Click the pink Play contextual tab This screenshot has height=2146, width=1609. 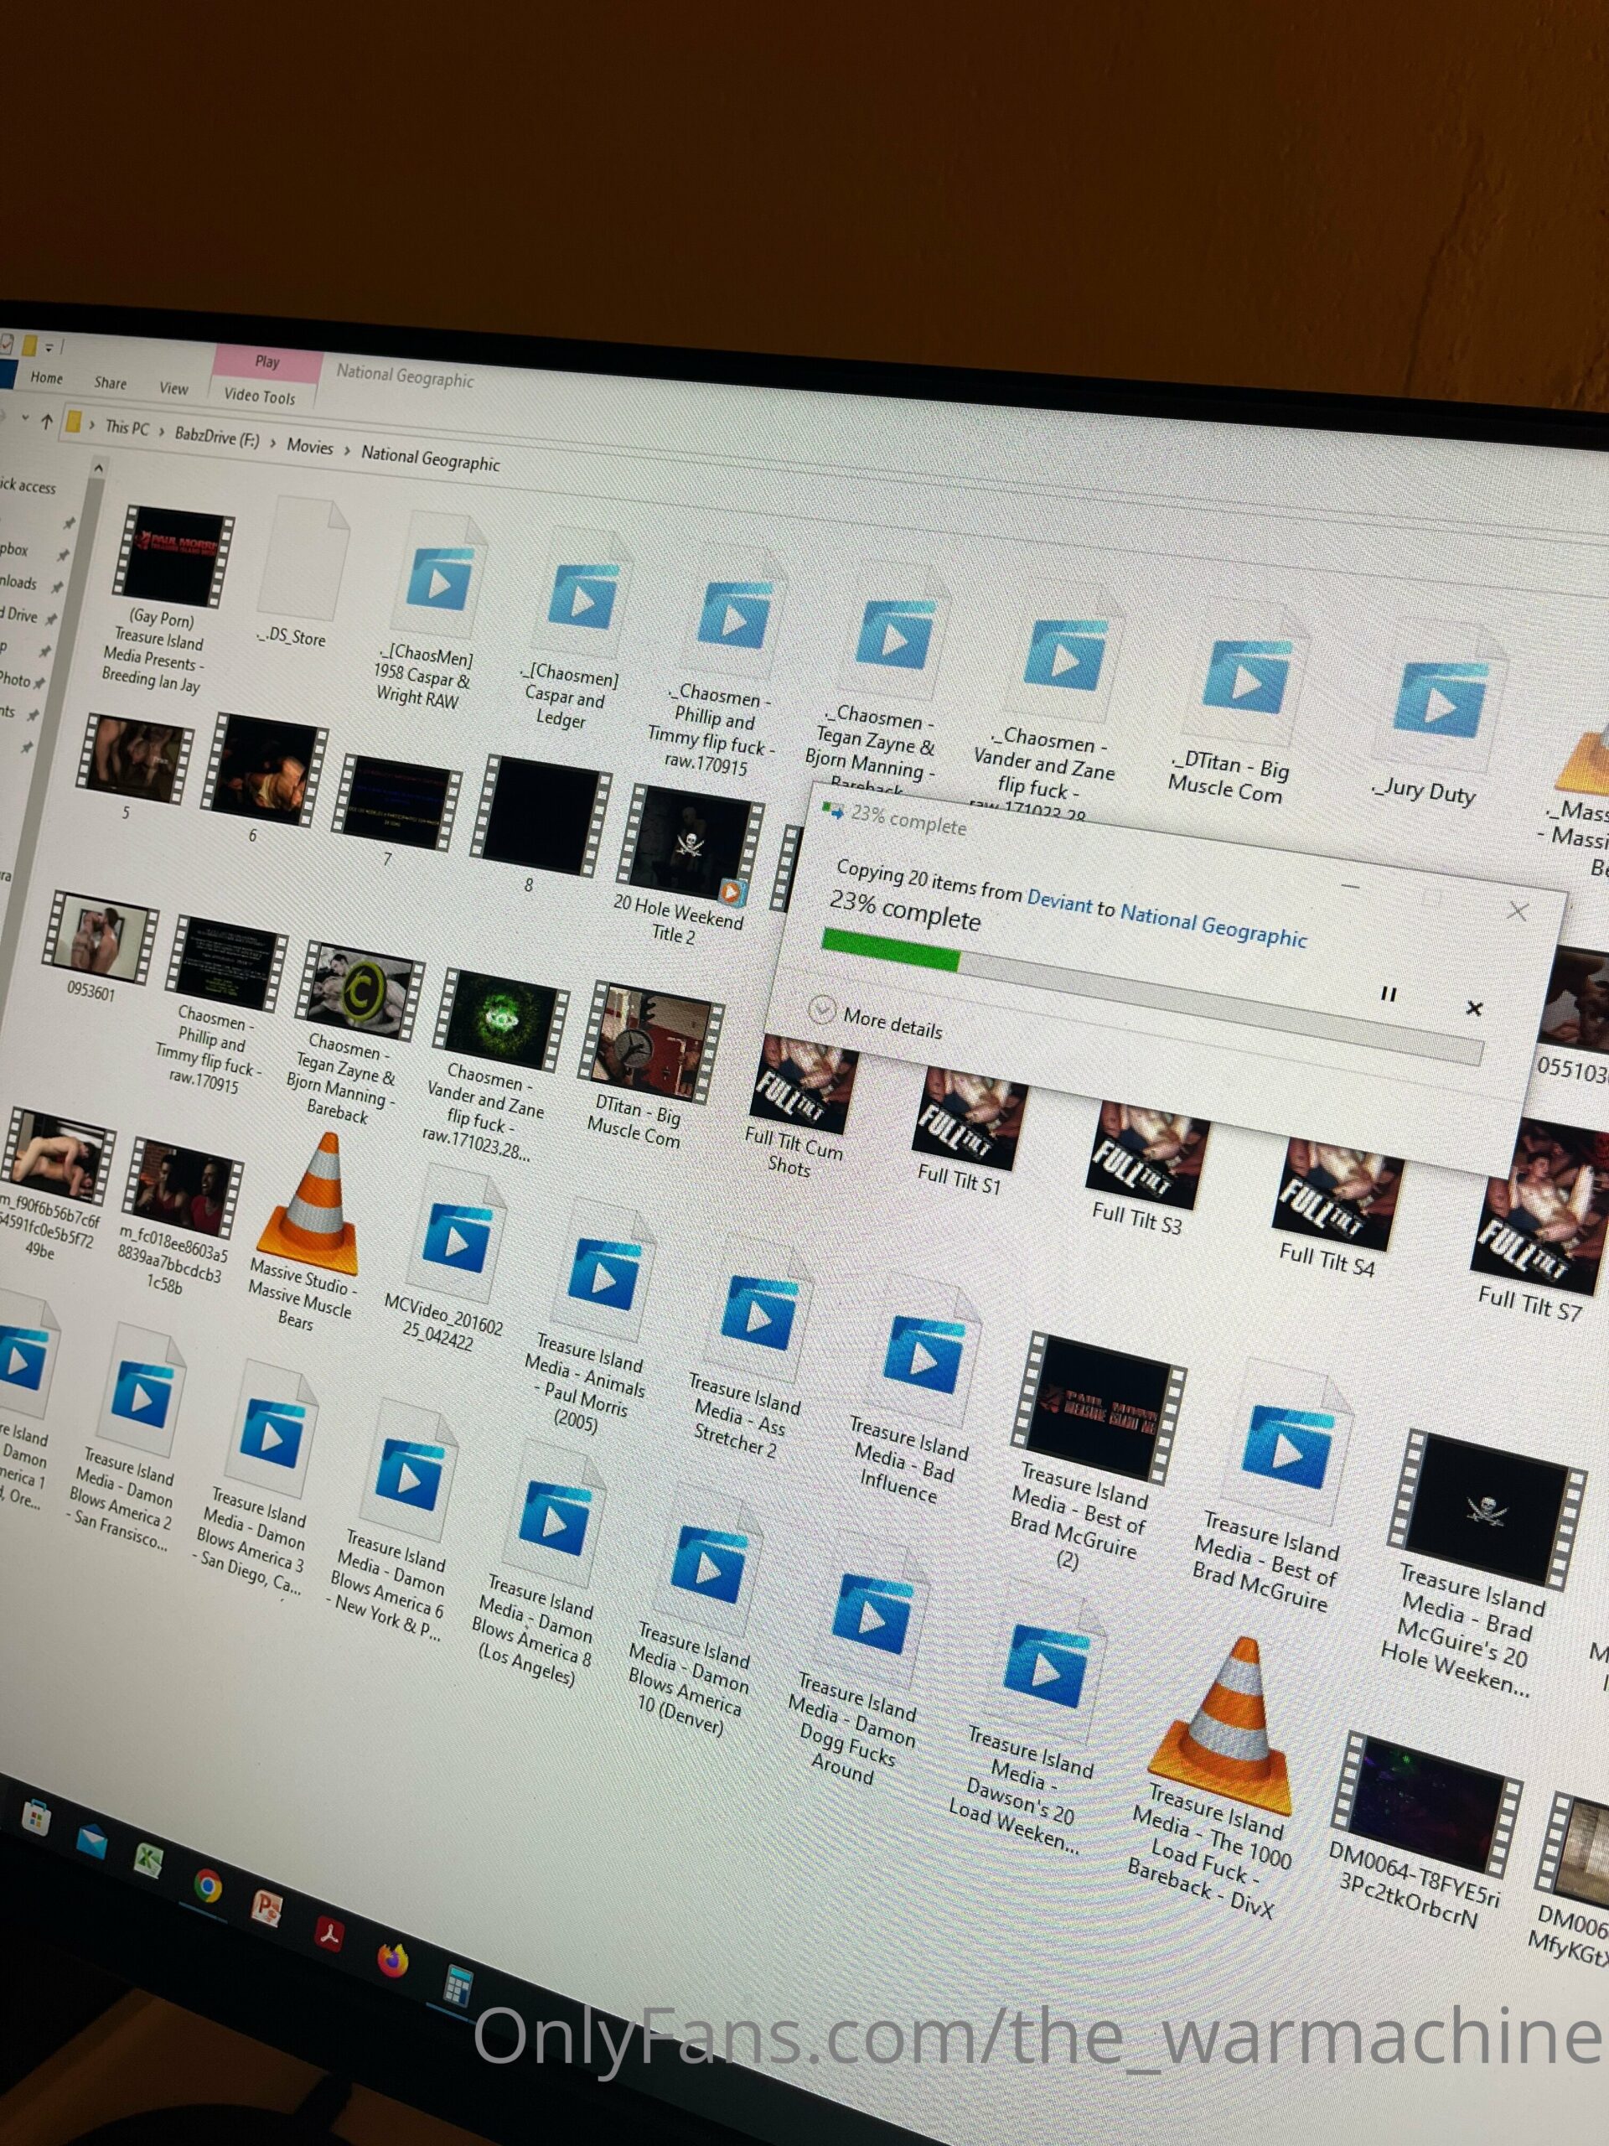267,362
